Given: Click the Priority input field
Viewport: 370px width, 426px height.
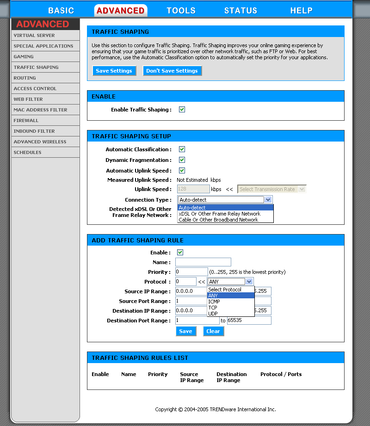Looking at the screenshot, I should (x=191, y=272).
